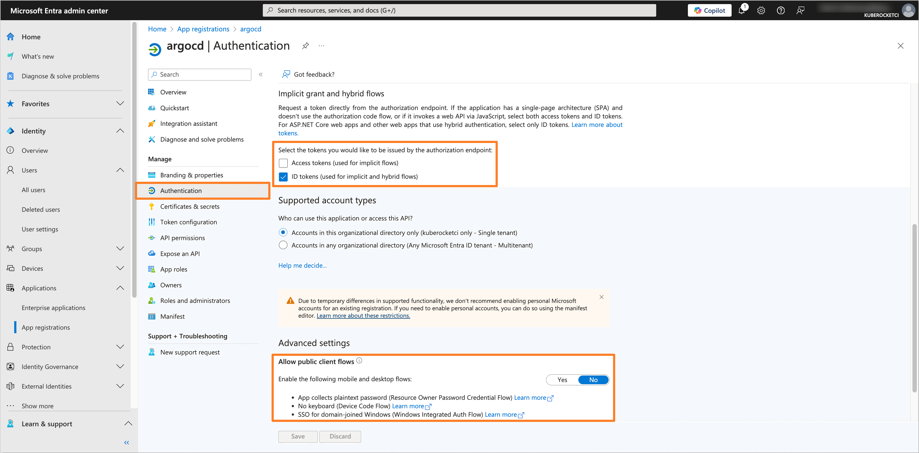Toggle the ID tokens checkbox on
This screenshot has width=919, height=453.
point(283,176)
